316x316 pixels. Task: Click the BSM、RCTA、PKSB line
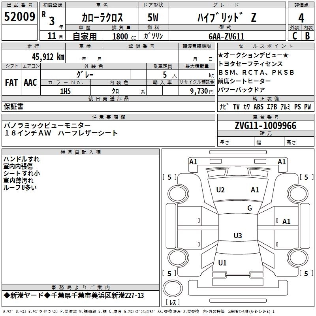coord(256,72)
